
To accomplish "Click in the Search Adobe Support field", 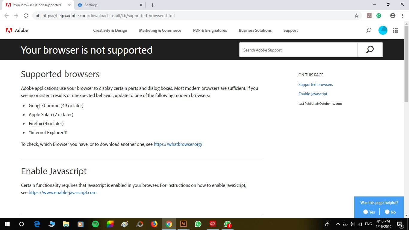I will coord(298,50).
